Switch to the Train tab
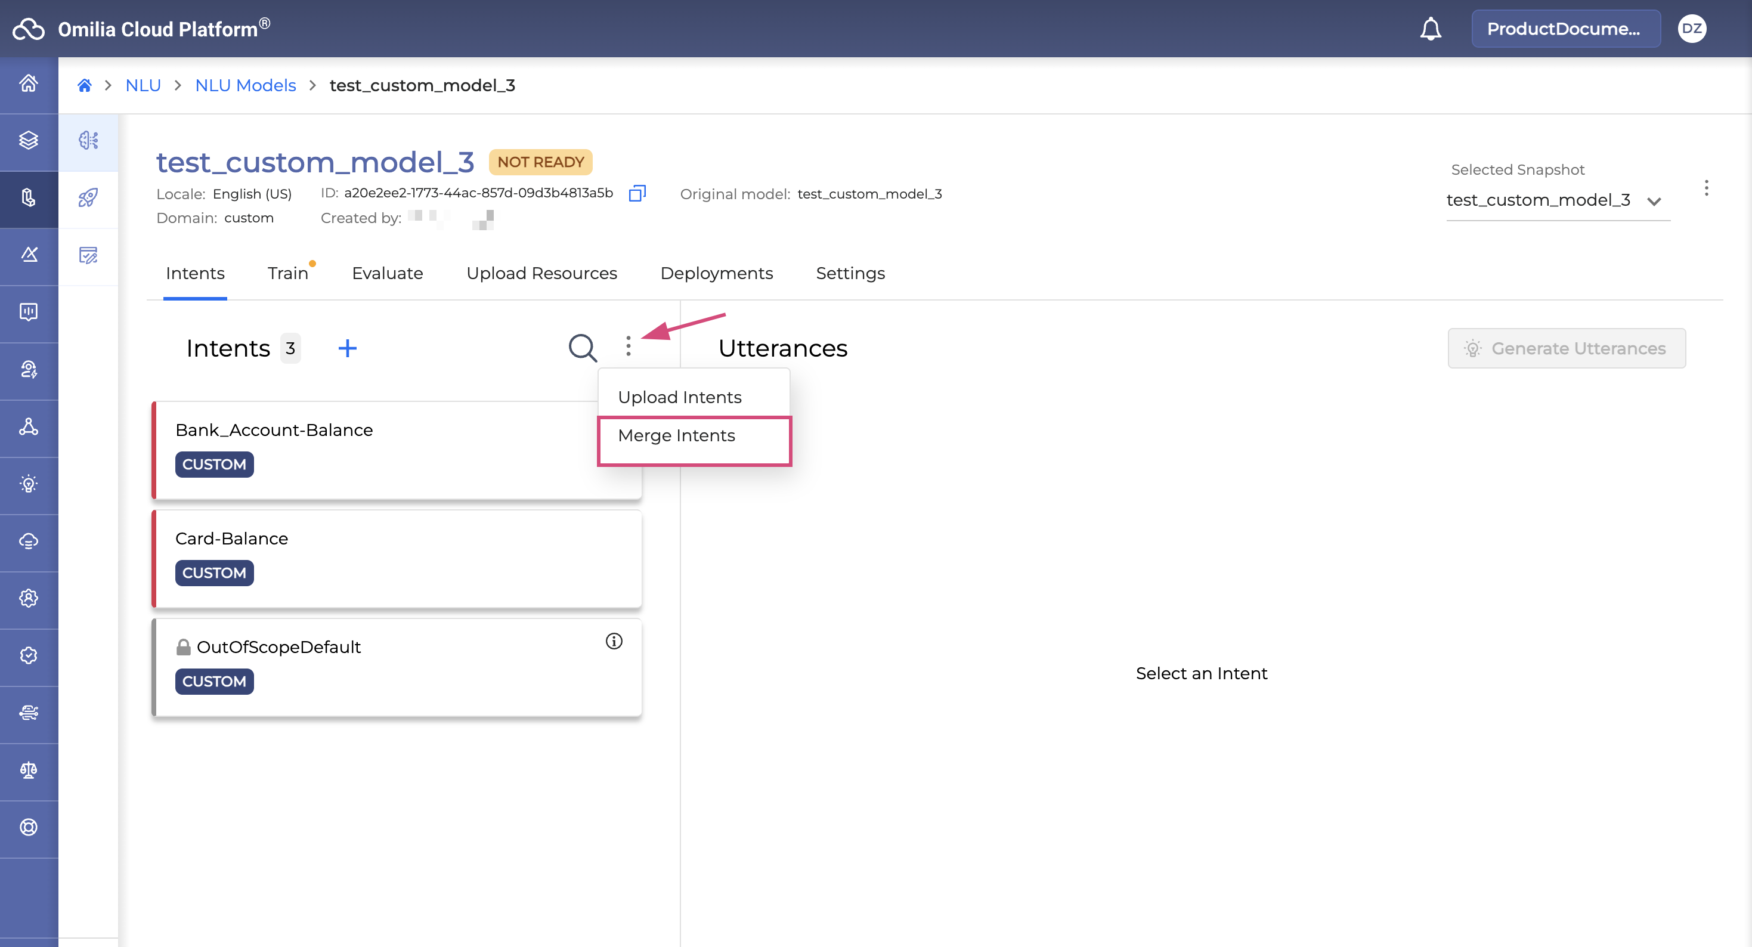The image size is (1752, 947). point(287,274)
